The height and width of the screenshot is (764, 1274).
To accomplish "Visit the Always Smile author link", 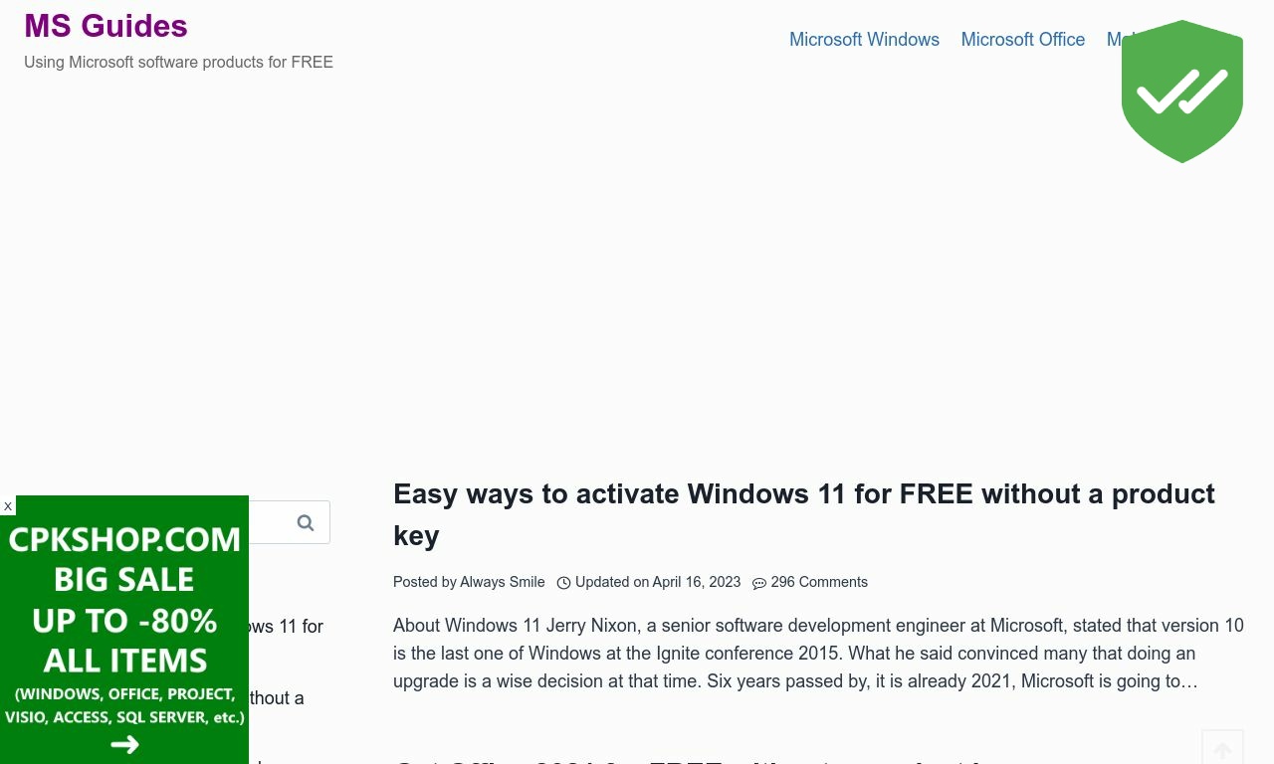I will coord(503,582).
